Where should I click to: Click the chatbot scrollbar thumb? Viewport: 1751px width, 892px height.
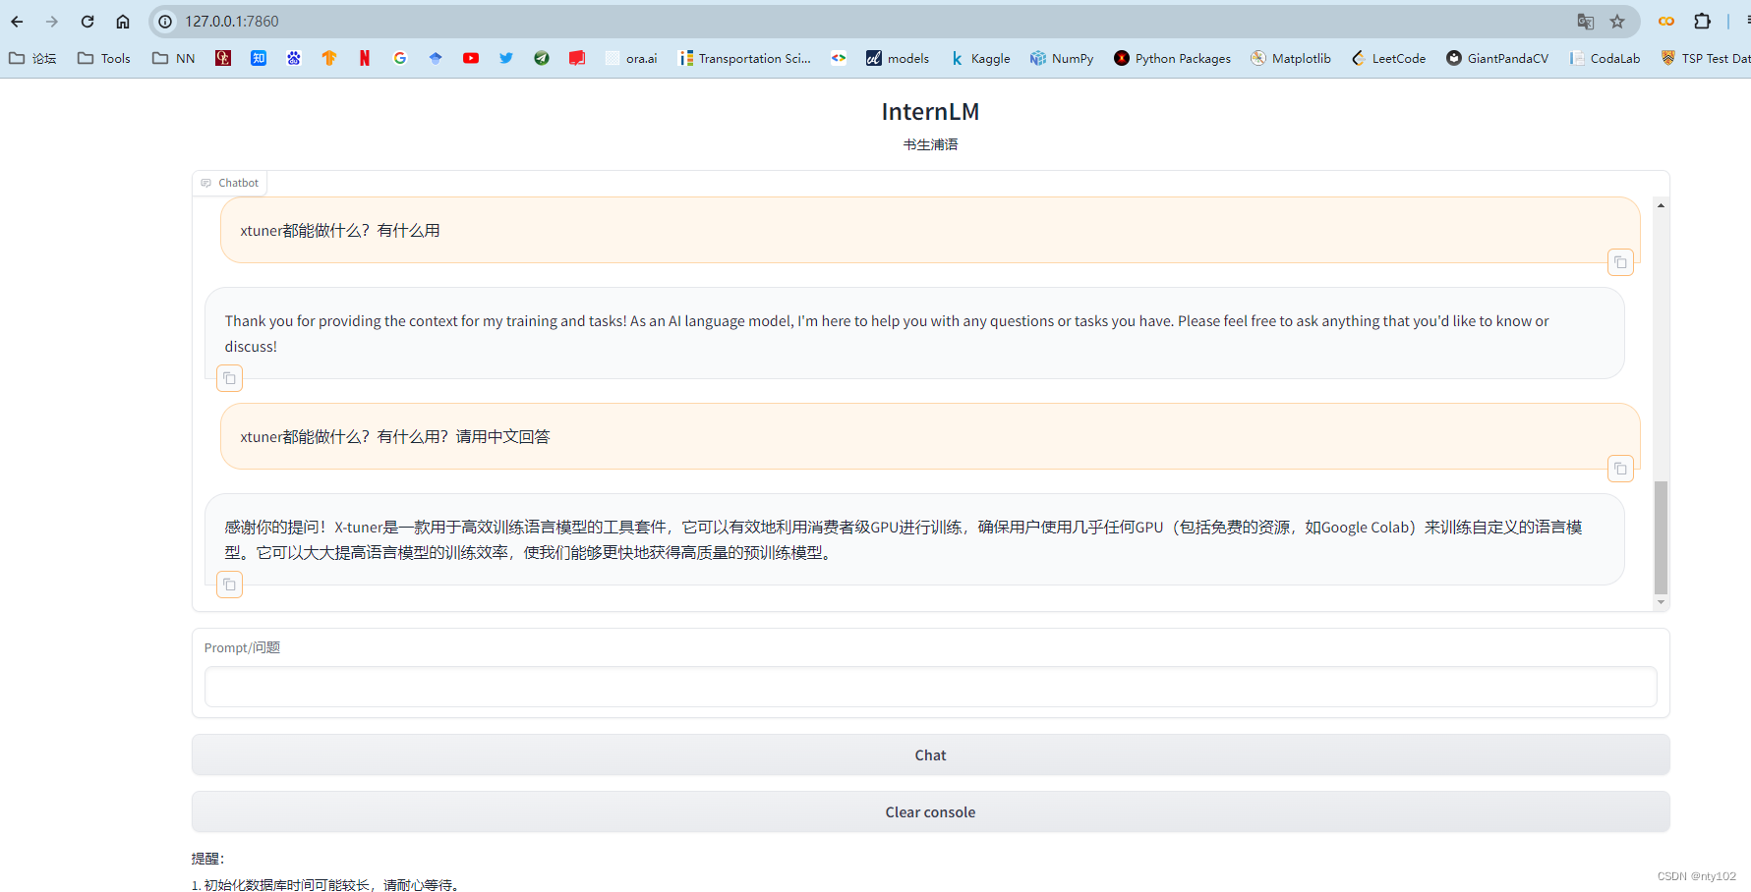(x=1661, y=538)
